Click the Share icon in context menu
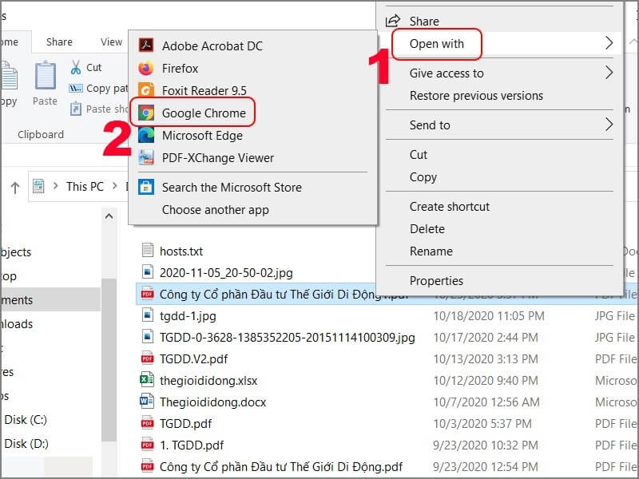 (393, 21)
